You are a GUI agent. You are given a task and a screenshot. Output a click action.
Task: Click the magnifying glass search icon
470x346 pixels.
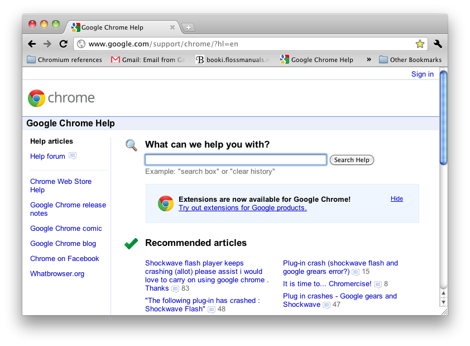pyautogui.click(x=131, y=145)
